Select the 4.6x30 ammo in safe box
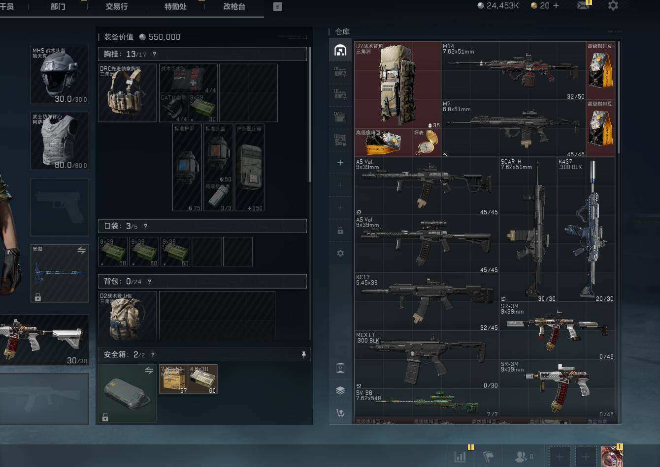 pos(202,379)
